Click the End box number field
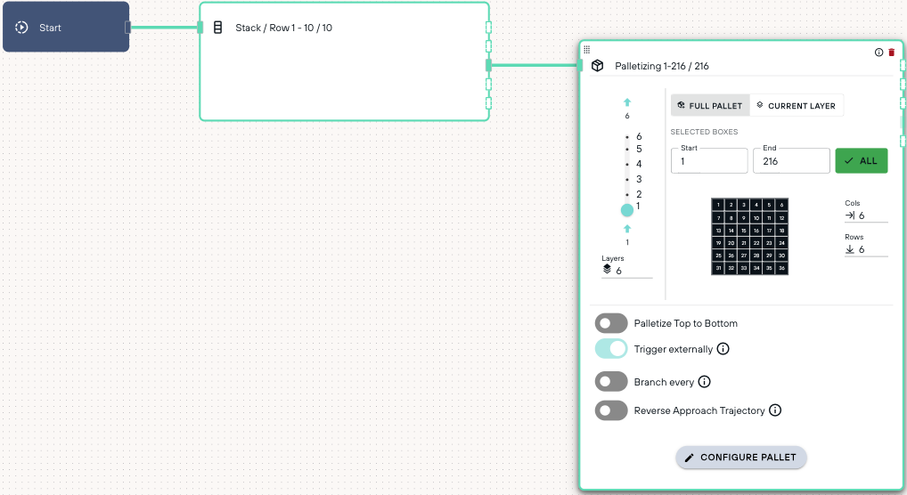This screenshot has height=495, width=907. click(791, 161)
